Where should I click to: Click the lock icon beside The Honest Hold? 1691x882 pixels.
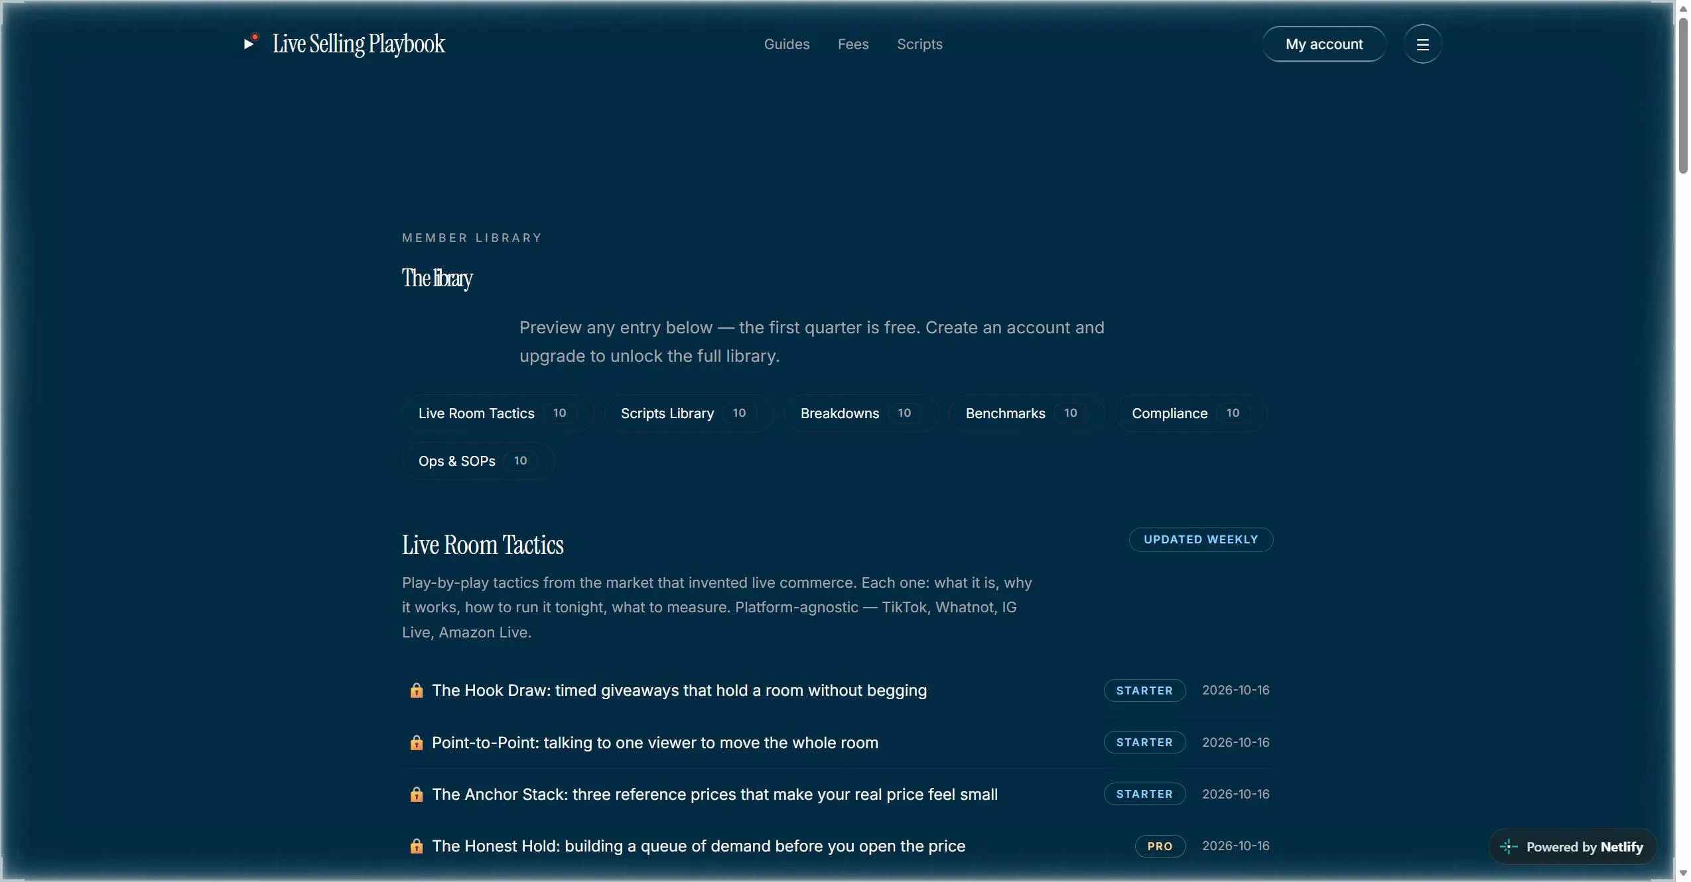(416, 846)
